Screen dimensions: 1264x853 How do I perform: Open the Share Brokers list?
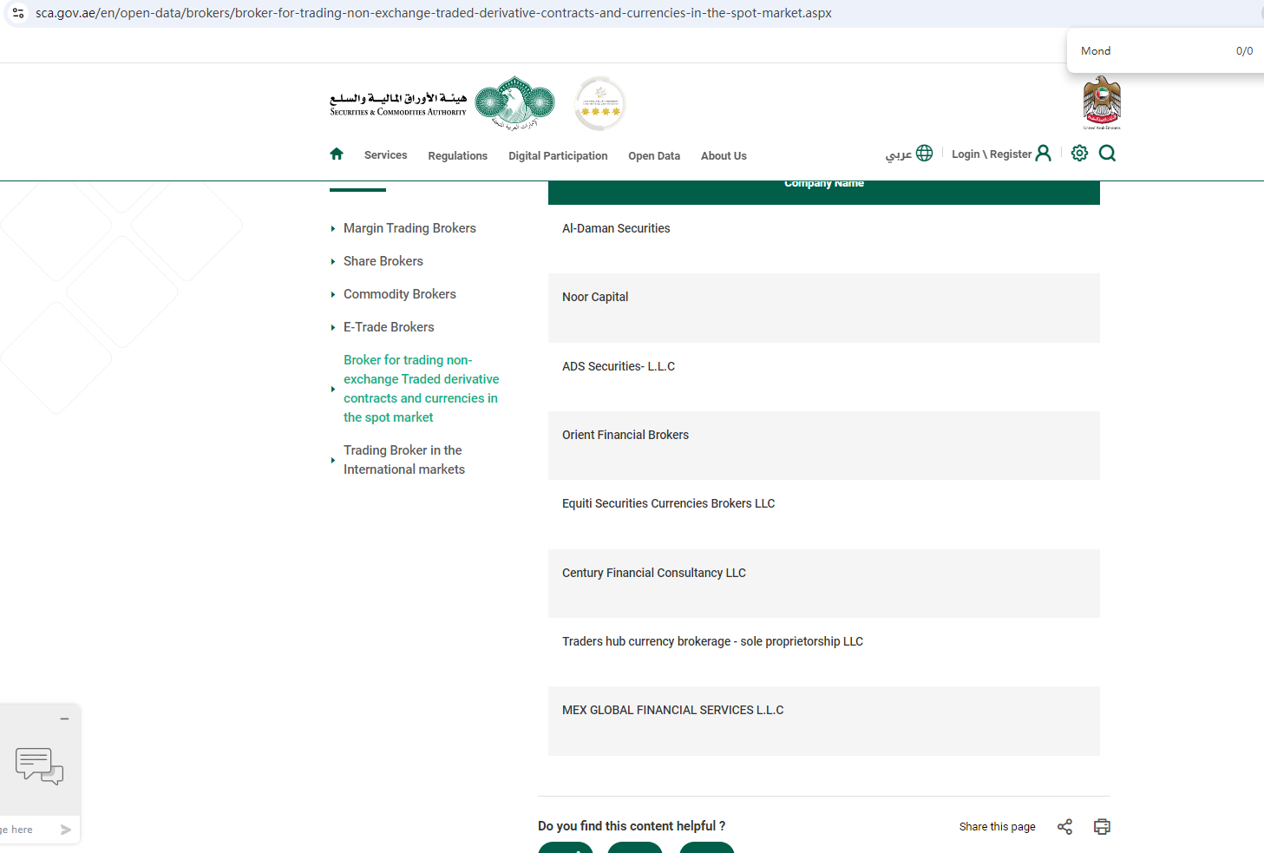pos(383,261)
